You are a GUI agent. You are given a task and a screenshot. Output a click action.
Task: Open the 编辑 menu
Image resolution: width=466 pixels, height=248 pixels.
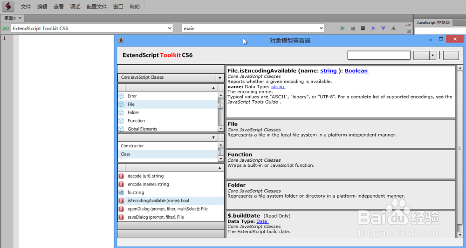point(42,7)
